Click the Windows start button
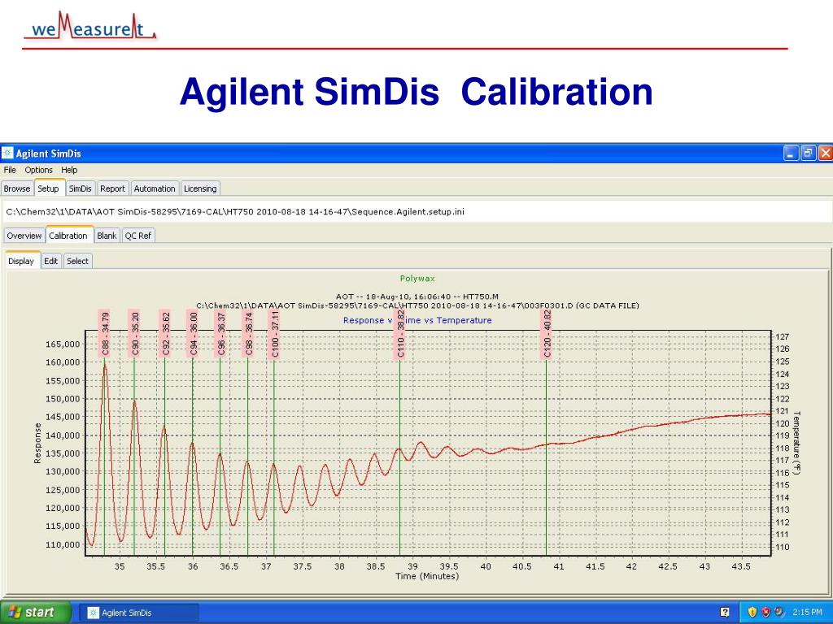The image size is (833, 624). tap(34, 613)
